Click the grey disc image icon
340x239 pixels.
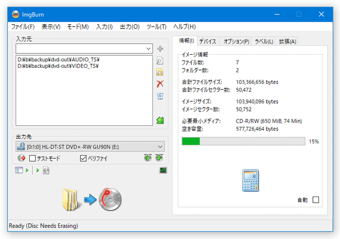46,171
